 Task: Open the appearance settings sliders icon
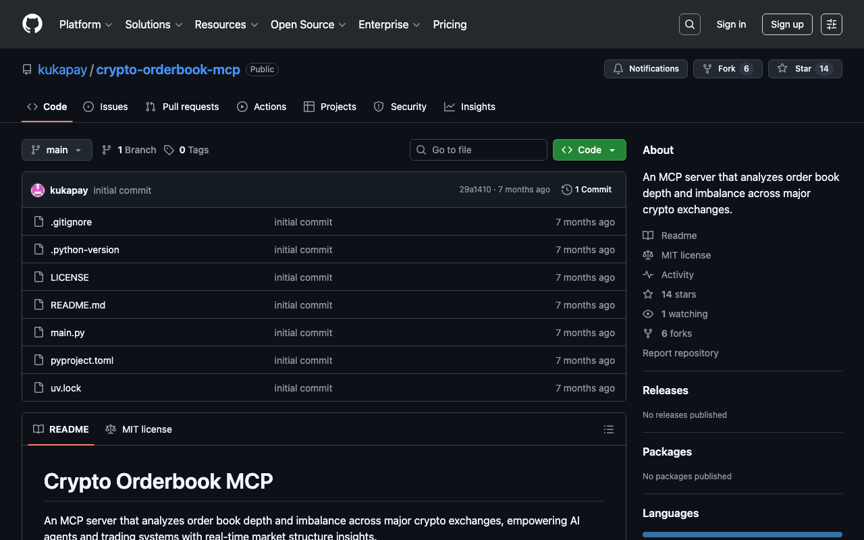click(x=831, y=24)
